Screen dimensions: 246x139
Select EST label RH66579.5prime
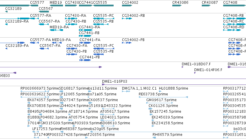point(167,135)
